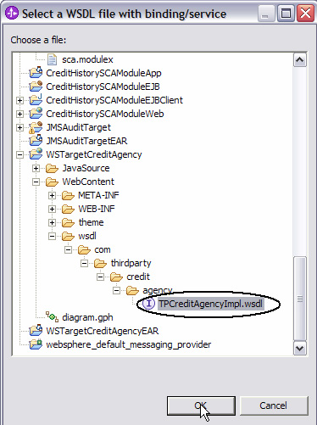The height and width of the screenshot is (425, 317).
Task: Collapse the WSTargetCreditAgency project
Action: tap(19, 154)
